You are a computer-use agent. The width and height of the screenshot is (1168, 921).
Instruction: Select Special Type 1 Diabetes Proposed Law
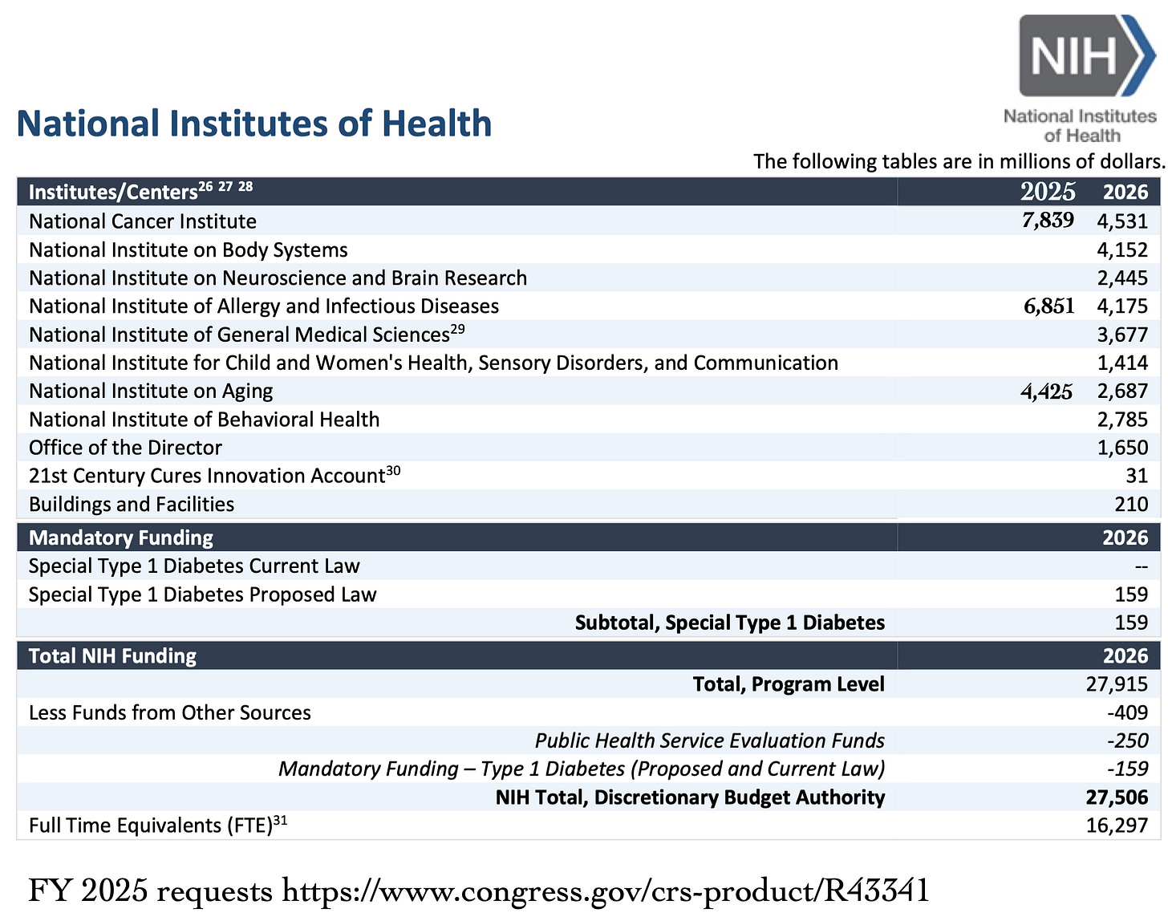click(202, 594)
